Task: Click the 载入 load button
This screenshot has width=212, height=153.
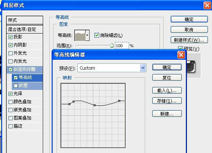Action: coord(167,90)
